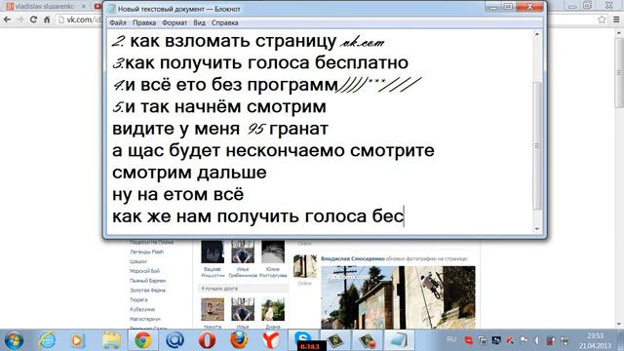
Task: Open the Windows Start menu
Action: (14, 340)
